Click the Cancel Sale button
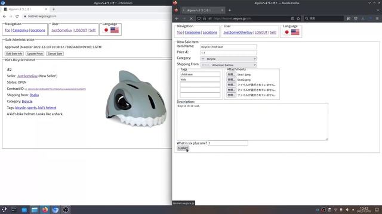The image size is (382, 214). tap(55, 53)
